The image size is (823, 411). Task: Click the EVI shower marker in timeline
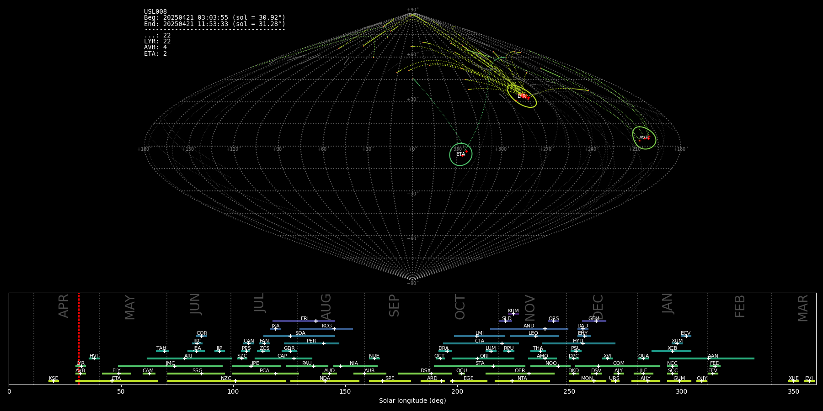(809, 381)
